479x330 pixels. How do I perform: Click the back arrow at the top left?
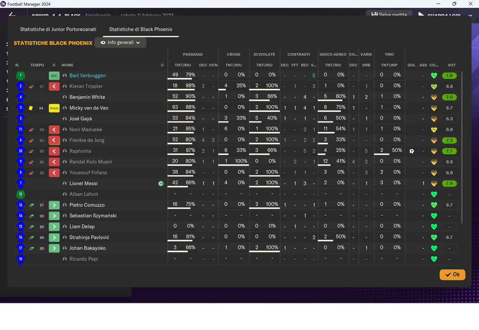(x=12, y=14)
